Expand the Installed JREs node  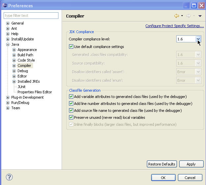[x=14, y=81]
